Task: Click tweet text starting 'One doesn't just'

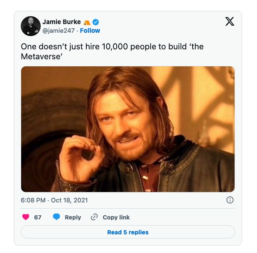Action: [112, 51]
